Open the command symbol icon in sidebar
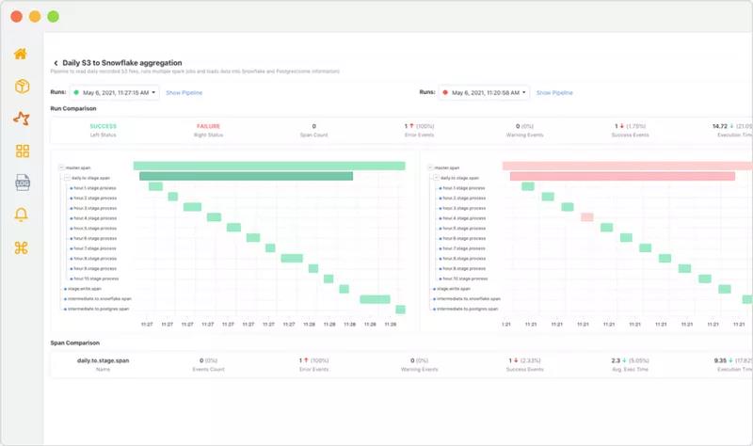The height and width of the screenshot is (446, 753). [x=21, y=247]
